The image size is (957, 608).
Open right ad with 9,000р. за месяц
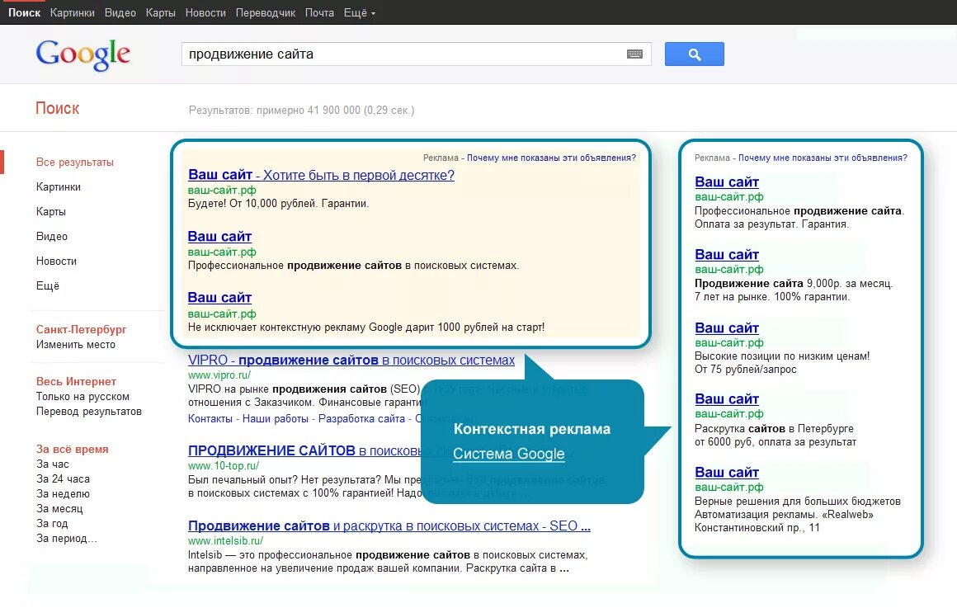[727, 255]
